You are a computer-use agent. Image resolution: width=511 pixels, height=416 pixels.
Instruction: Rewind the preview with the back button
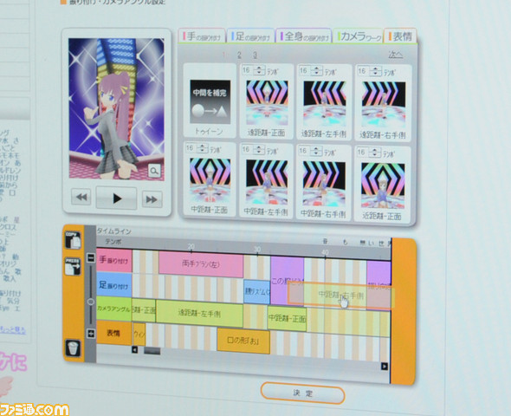point(81,197)
